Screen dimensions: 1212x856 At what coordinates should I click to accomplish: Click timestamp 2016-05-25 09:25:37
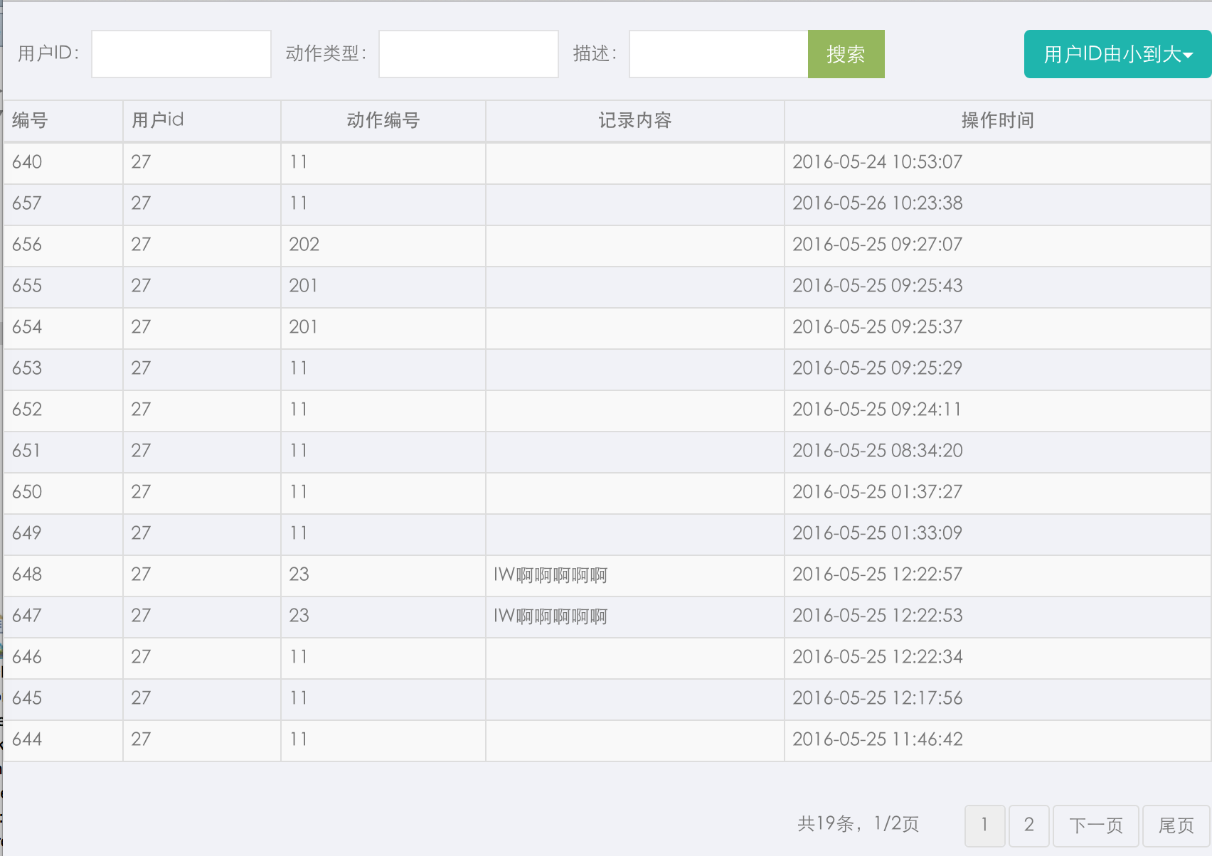click(x=878, y=327)
